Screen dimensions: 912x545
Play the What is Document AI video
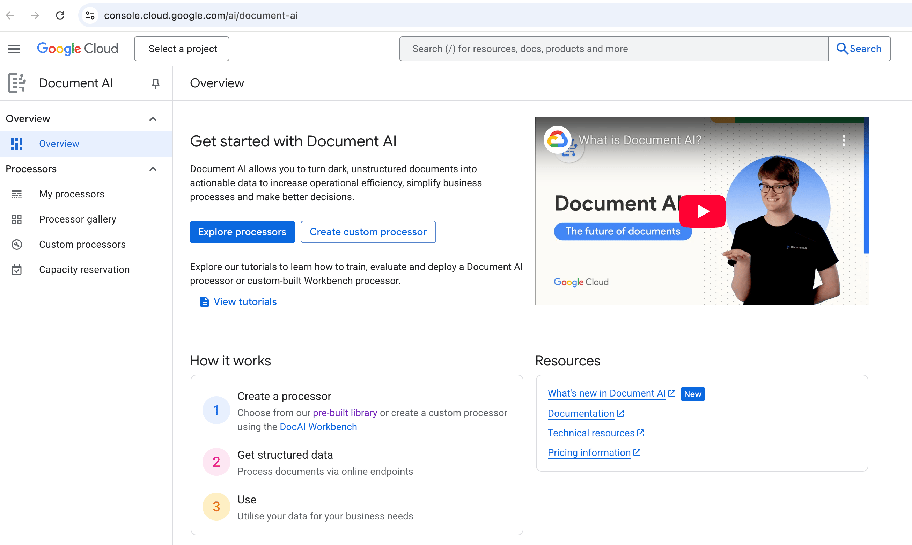pyautogui.click(x=703, y=211)
